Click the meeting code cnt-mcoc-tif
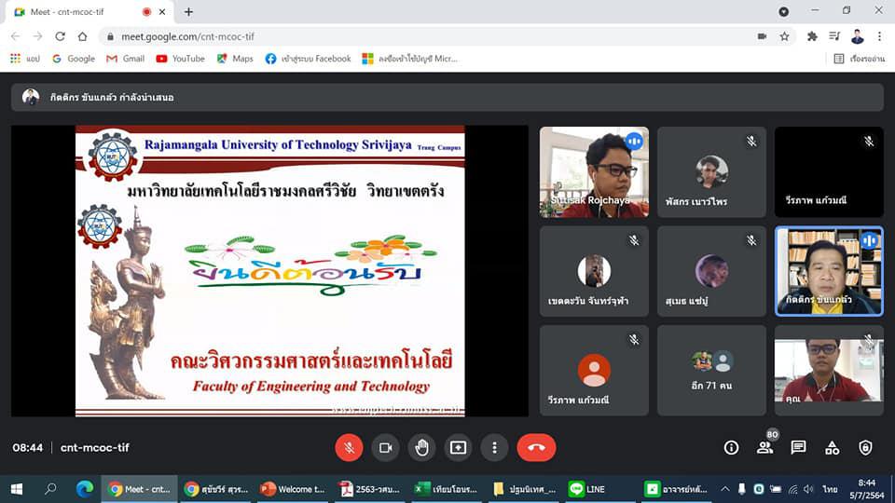 (x=95, y=448)
